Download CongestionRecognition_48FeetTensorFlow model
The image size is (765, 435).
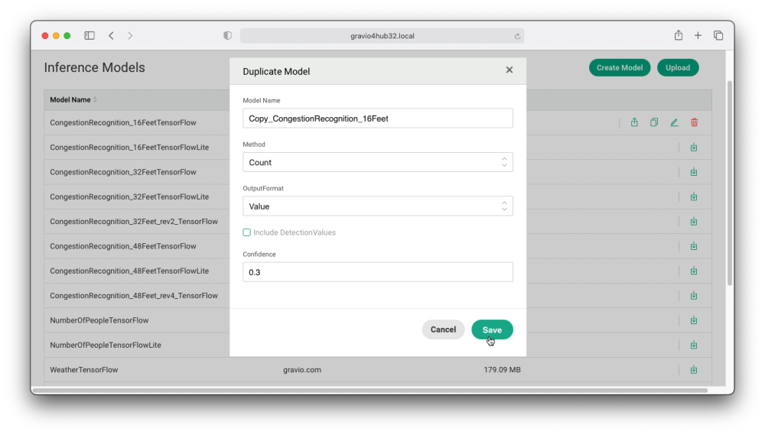pyautogui.click(x=694, y=246)
